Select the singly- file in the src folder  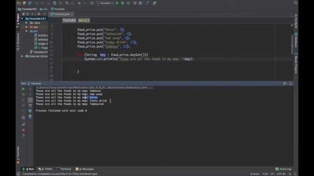pyautogui.click(x=41, y=44)
